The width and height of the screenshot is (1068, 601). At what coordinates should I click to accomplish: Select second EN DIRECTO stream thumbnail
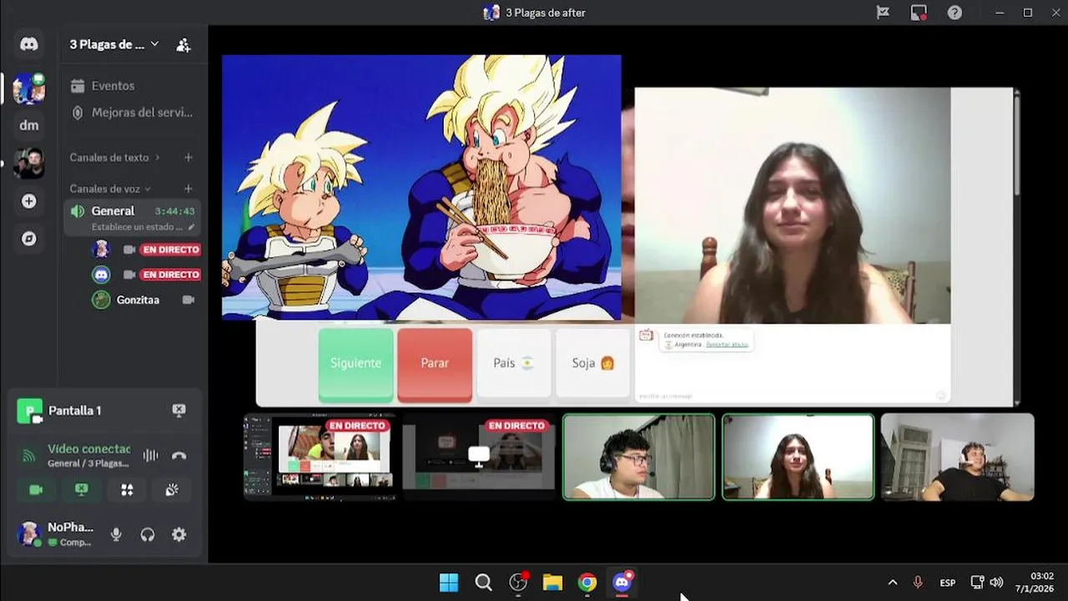click(x=479, y=457)
